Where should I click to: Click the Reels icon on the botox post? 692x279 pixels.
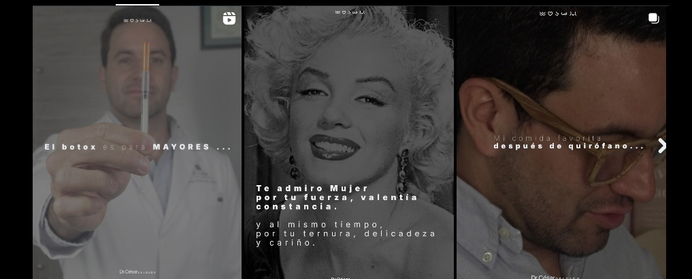coord(229,18)
